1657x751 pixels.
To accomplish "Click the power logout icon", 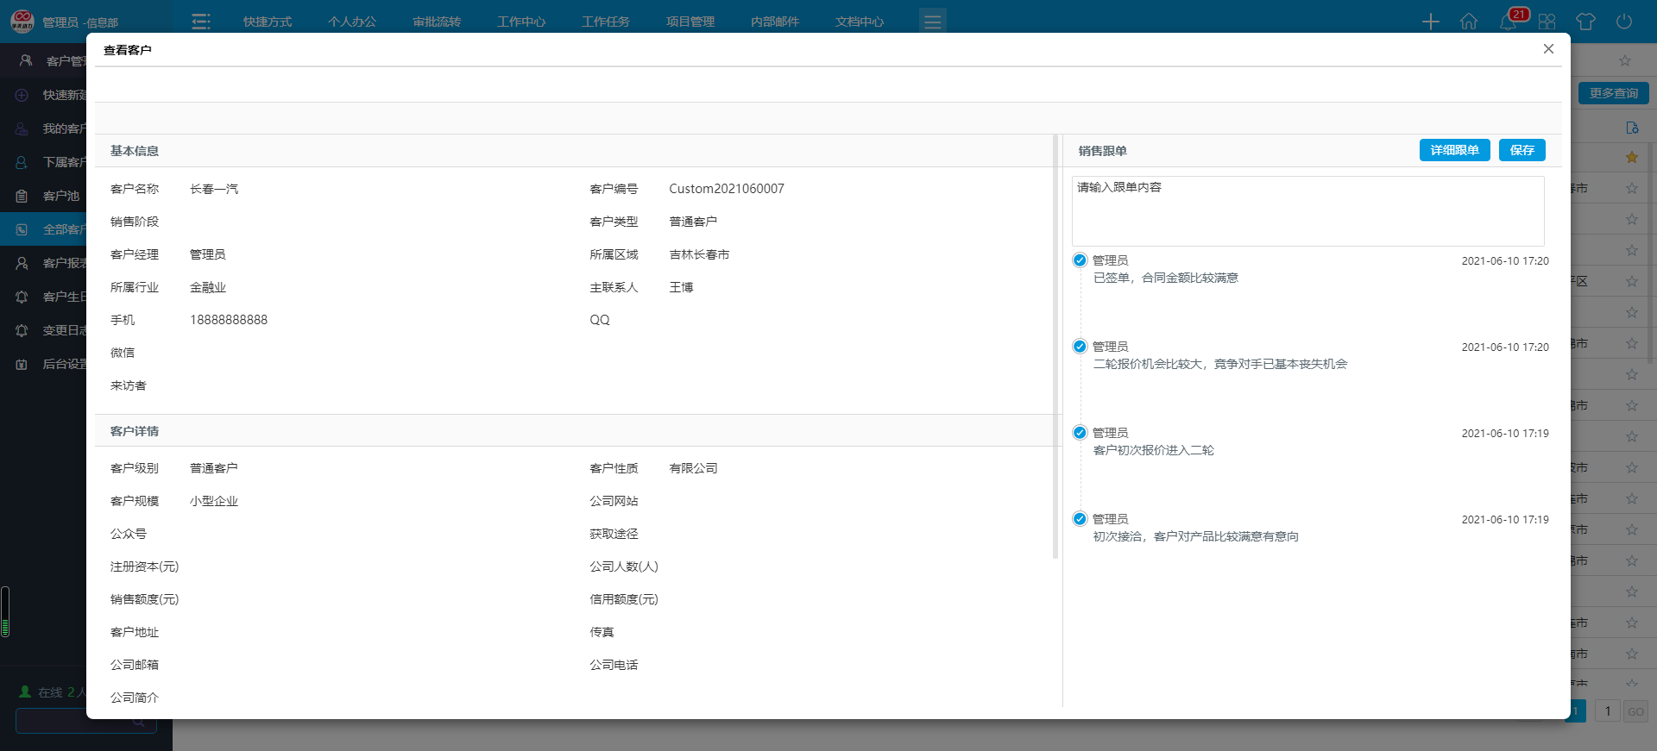I will tap(1623, 22).
